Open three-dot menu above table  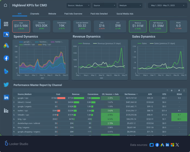184,90
